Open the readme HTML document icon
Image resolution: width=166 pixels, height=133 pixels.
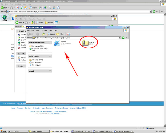pyautogui.click(x=57, y=43)
